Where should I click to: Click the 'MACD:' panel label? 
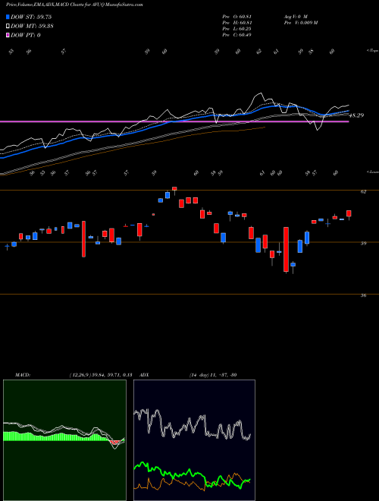(23, 375)
